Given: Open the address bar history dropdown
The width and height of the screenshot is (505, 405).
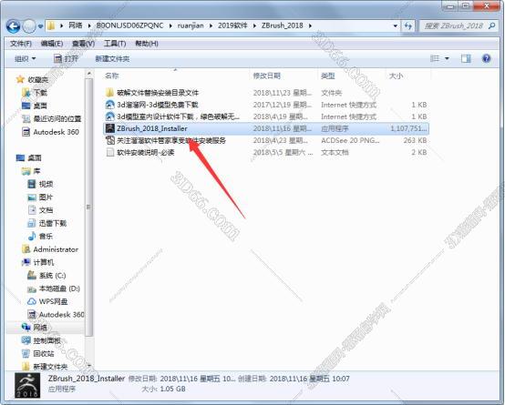Looking at the screenshot, I should (395, 25).
